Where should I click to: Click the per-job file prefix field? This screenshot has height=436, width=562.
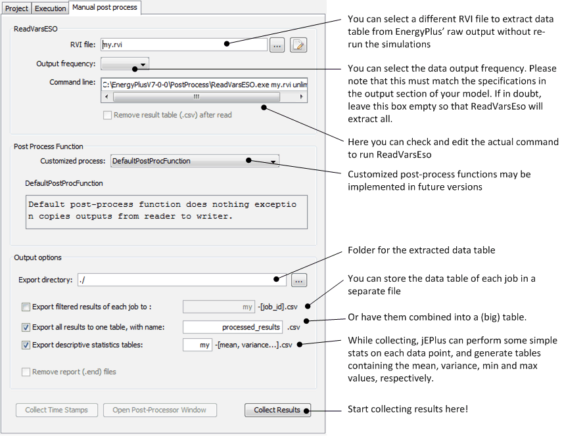coord(219,307)
